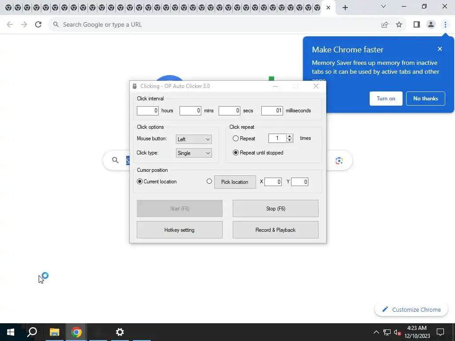This screenshot has width=455, height=341.
Task: Open the tab search chevron in Chrome
Action: click(383, 6)
